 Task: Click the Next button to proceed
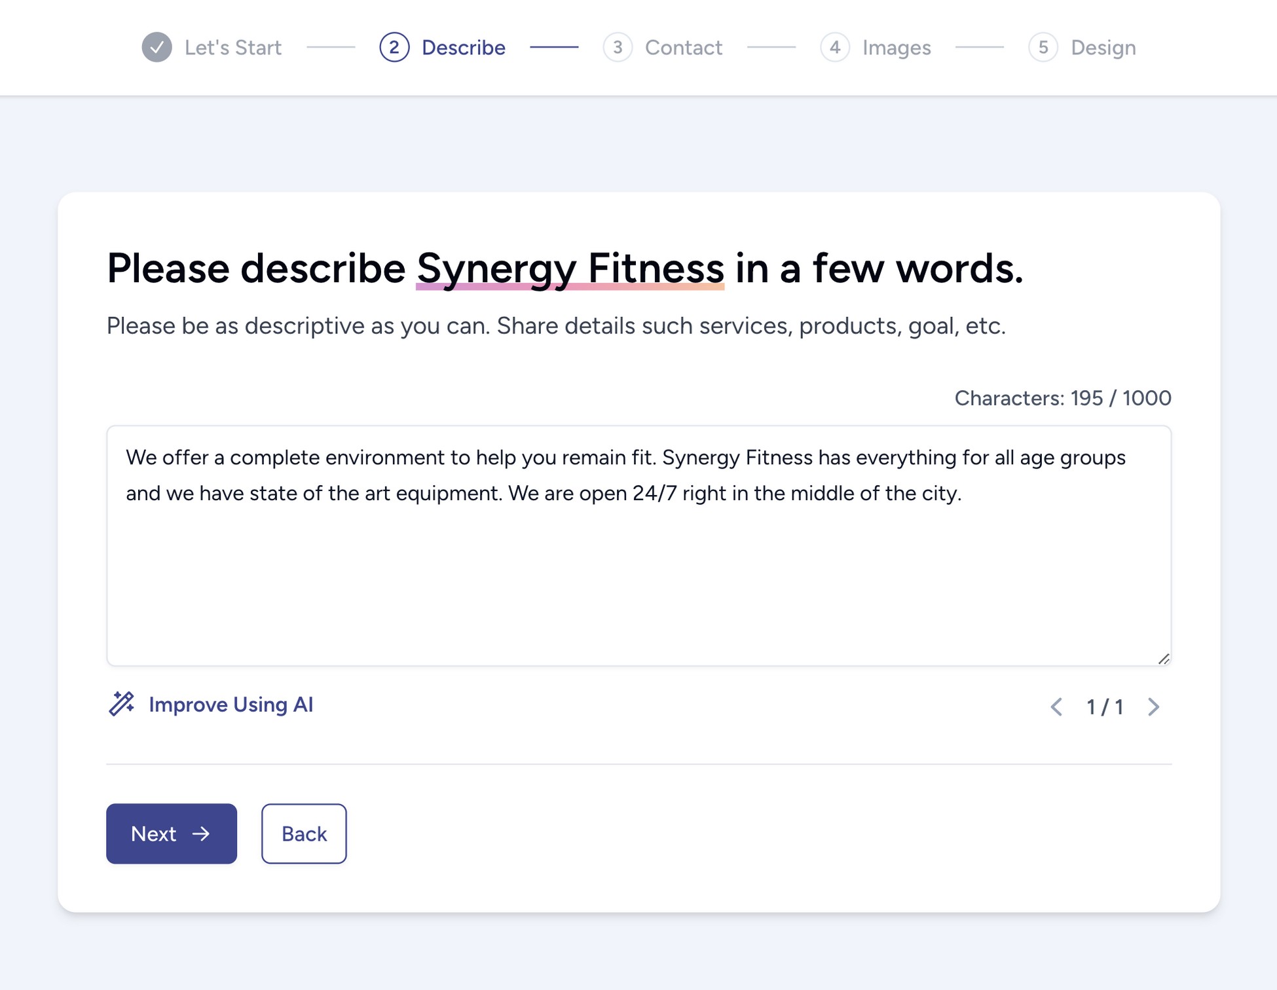pyautogui.click(x=172, y=832)
